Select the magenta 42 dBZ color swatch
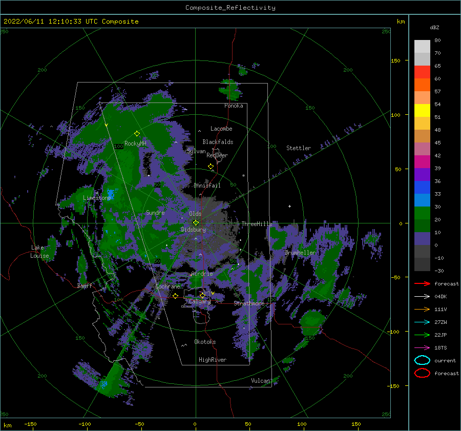This screenshot has width=461, height=431. tap(422, 161)
